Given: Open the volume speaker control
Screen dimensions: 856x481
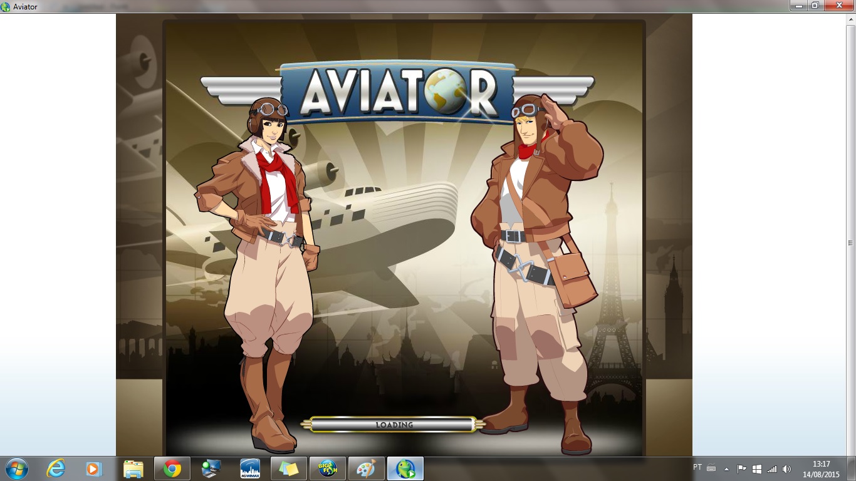Looking at the screenshot, I should click(x=786, y=468).
